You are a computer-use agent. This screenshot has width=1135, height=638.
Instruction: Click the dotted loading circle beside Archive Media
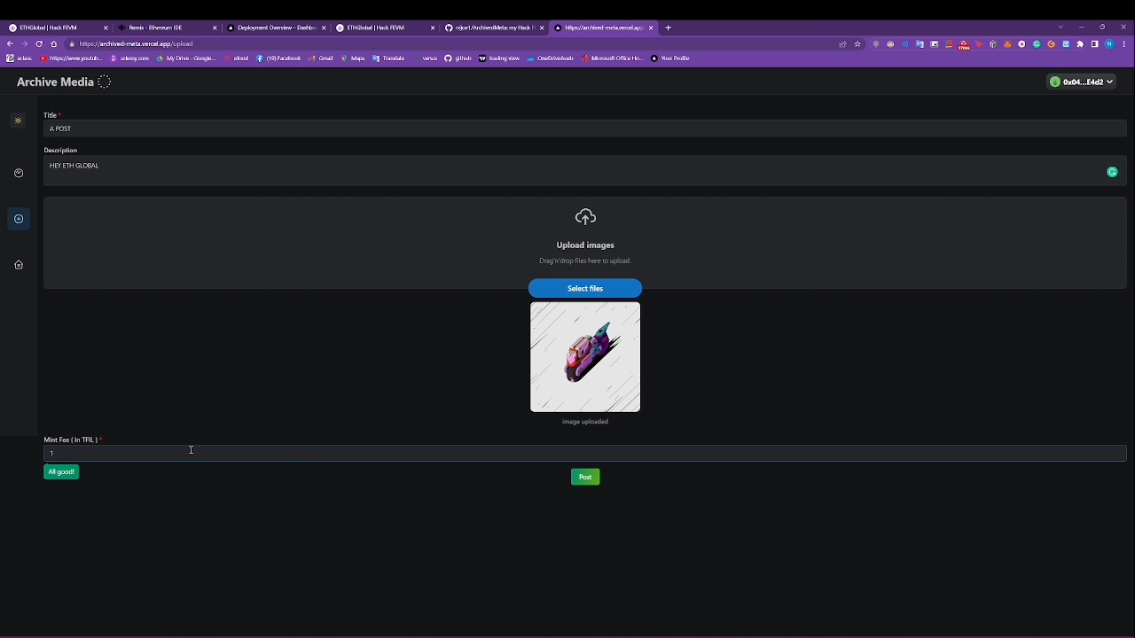pyautogui.click(x=104, y=82)
